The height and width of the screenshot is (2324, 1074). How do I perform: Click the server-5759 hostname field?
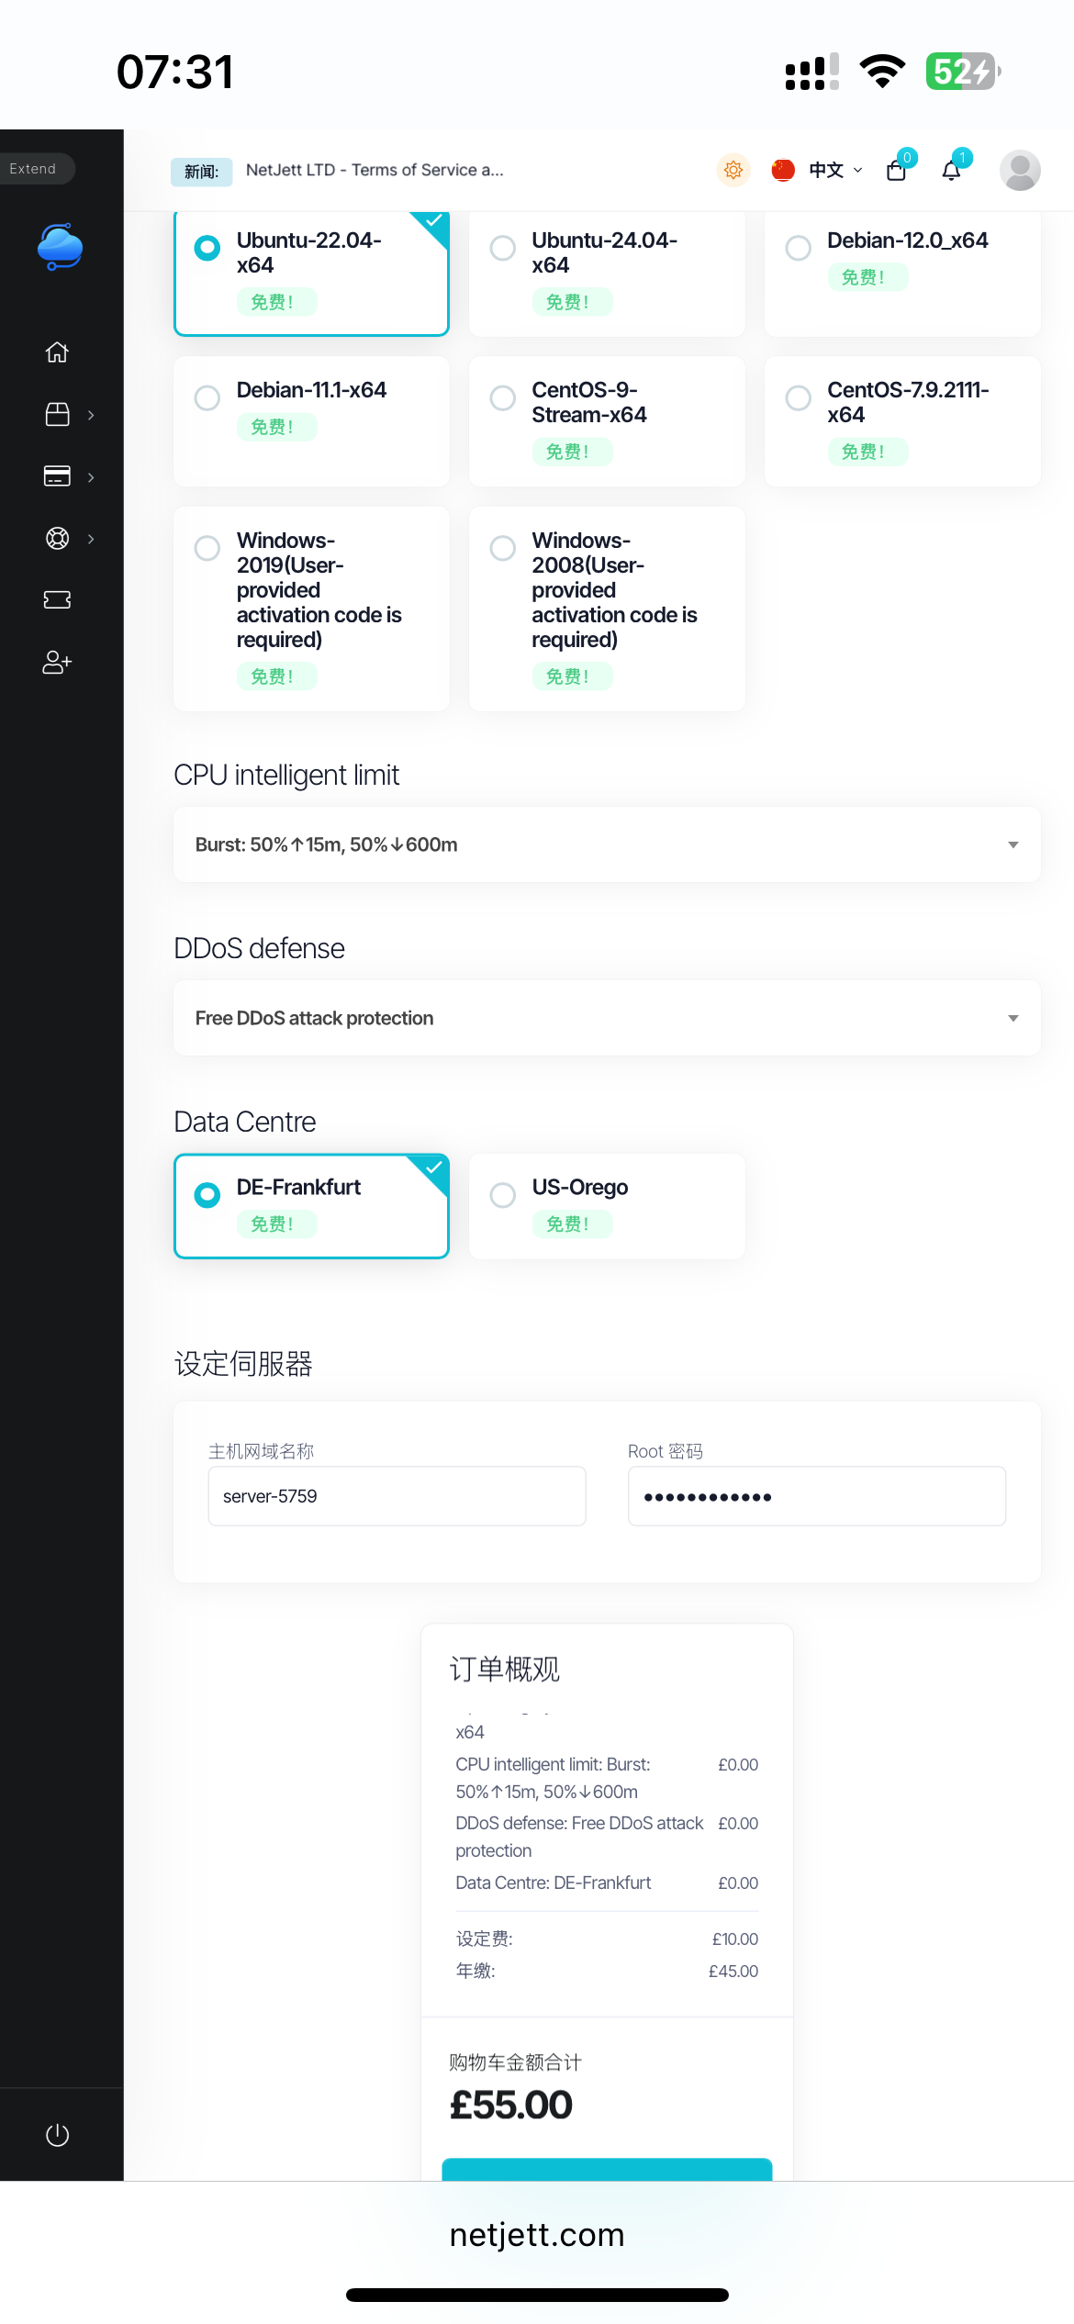pyautogui.click(x=397, y=1496)
